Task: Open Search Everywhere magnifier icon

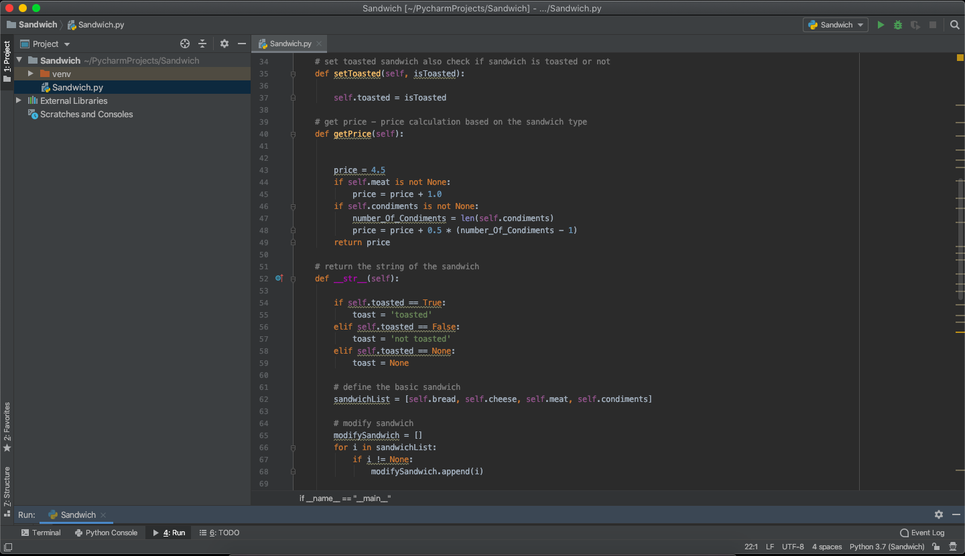Action: 955,25
